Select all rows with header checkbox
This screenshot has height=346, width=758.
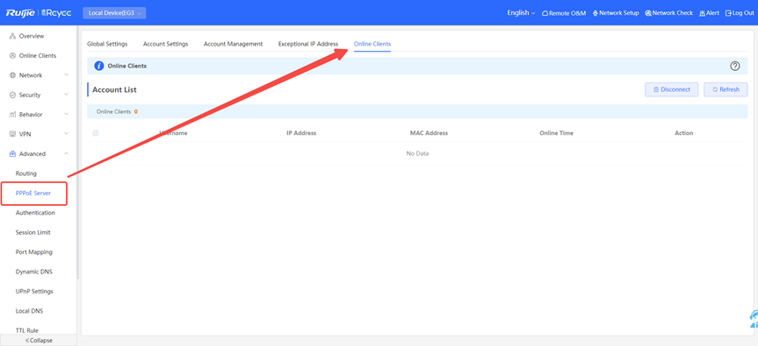(95, 133)
